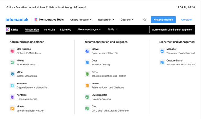Click Auf meinen kSuite-Bereich zugreifen button
201x119 pixels.
click(x=172, y=30)
